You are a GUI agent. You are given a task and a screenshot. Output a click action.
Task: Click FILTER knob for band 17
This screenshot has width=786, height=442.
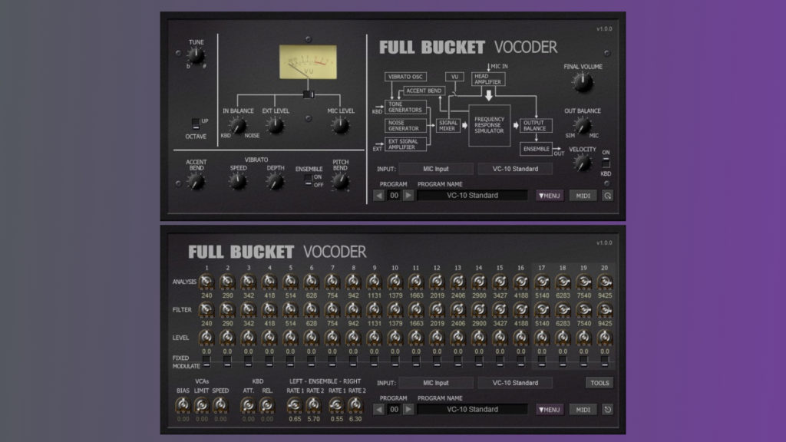[x=542, y=310]
